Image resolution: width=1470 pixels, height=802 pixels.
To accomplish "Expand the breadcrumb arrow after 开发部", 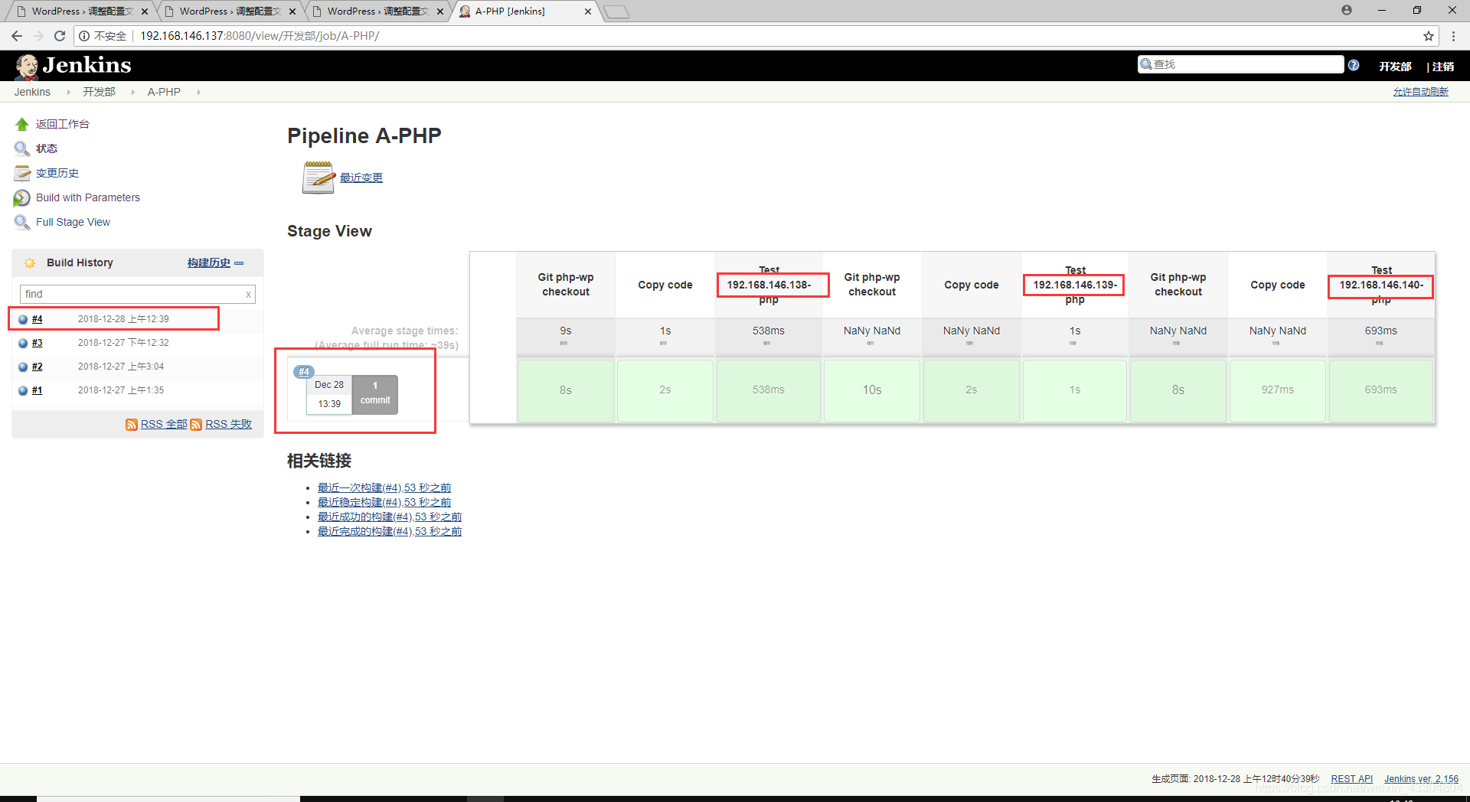I will coord(132,92).
